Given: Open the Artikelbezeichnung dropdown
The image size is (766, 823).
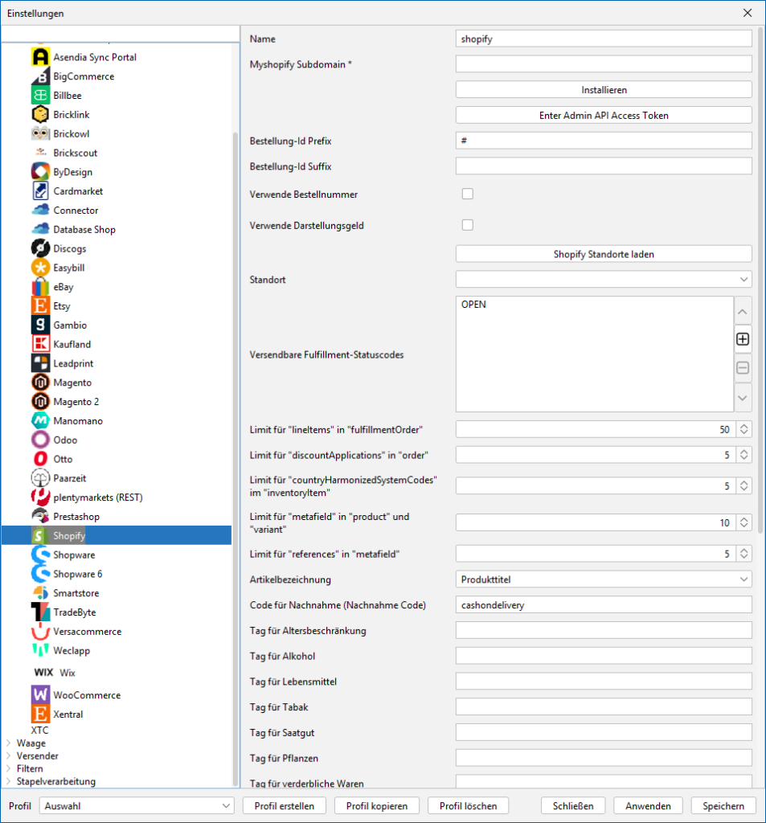Looking at the screenshot, I should pyautogui.click(x=604, y=579).
